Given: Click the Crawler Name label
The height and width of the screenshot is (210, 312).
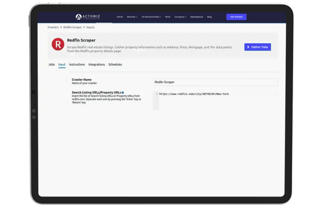Looking at the screenshot, I should 81,80.
